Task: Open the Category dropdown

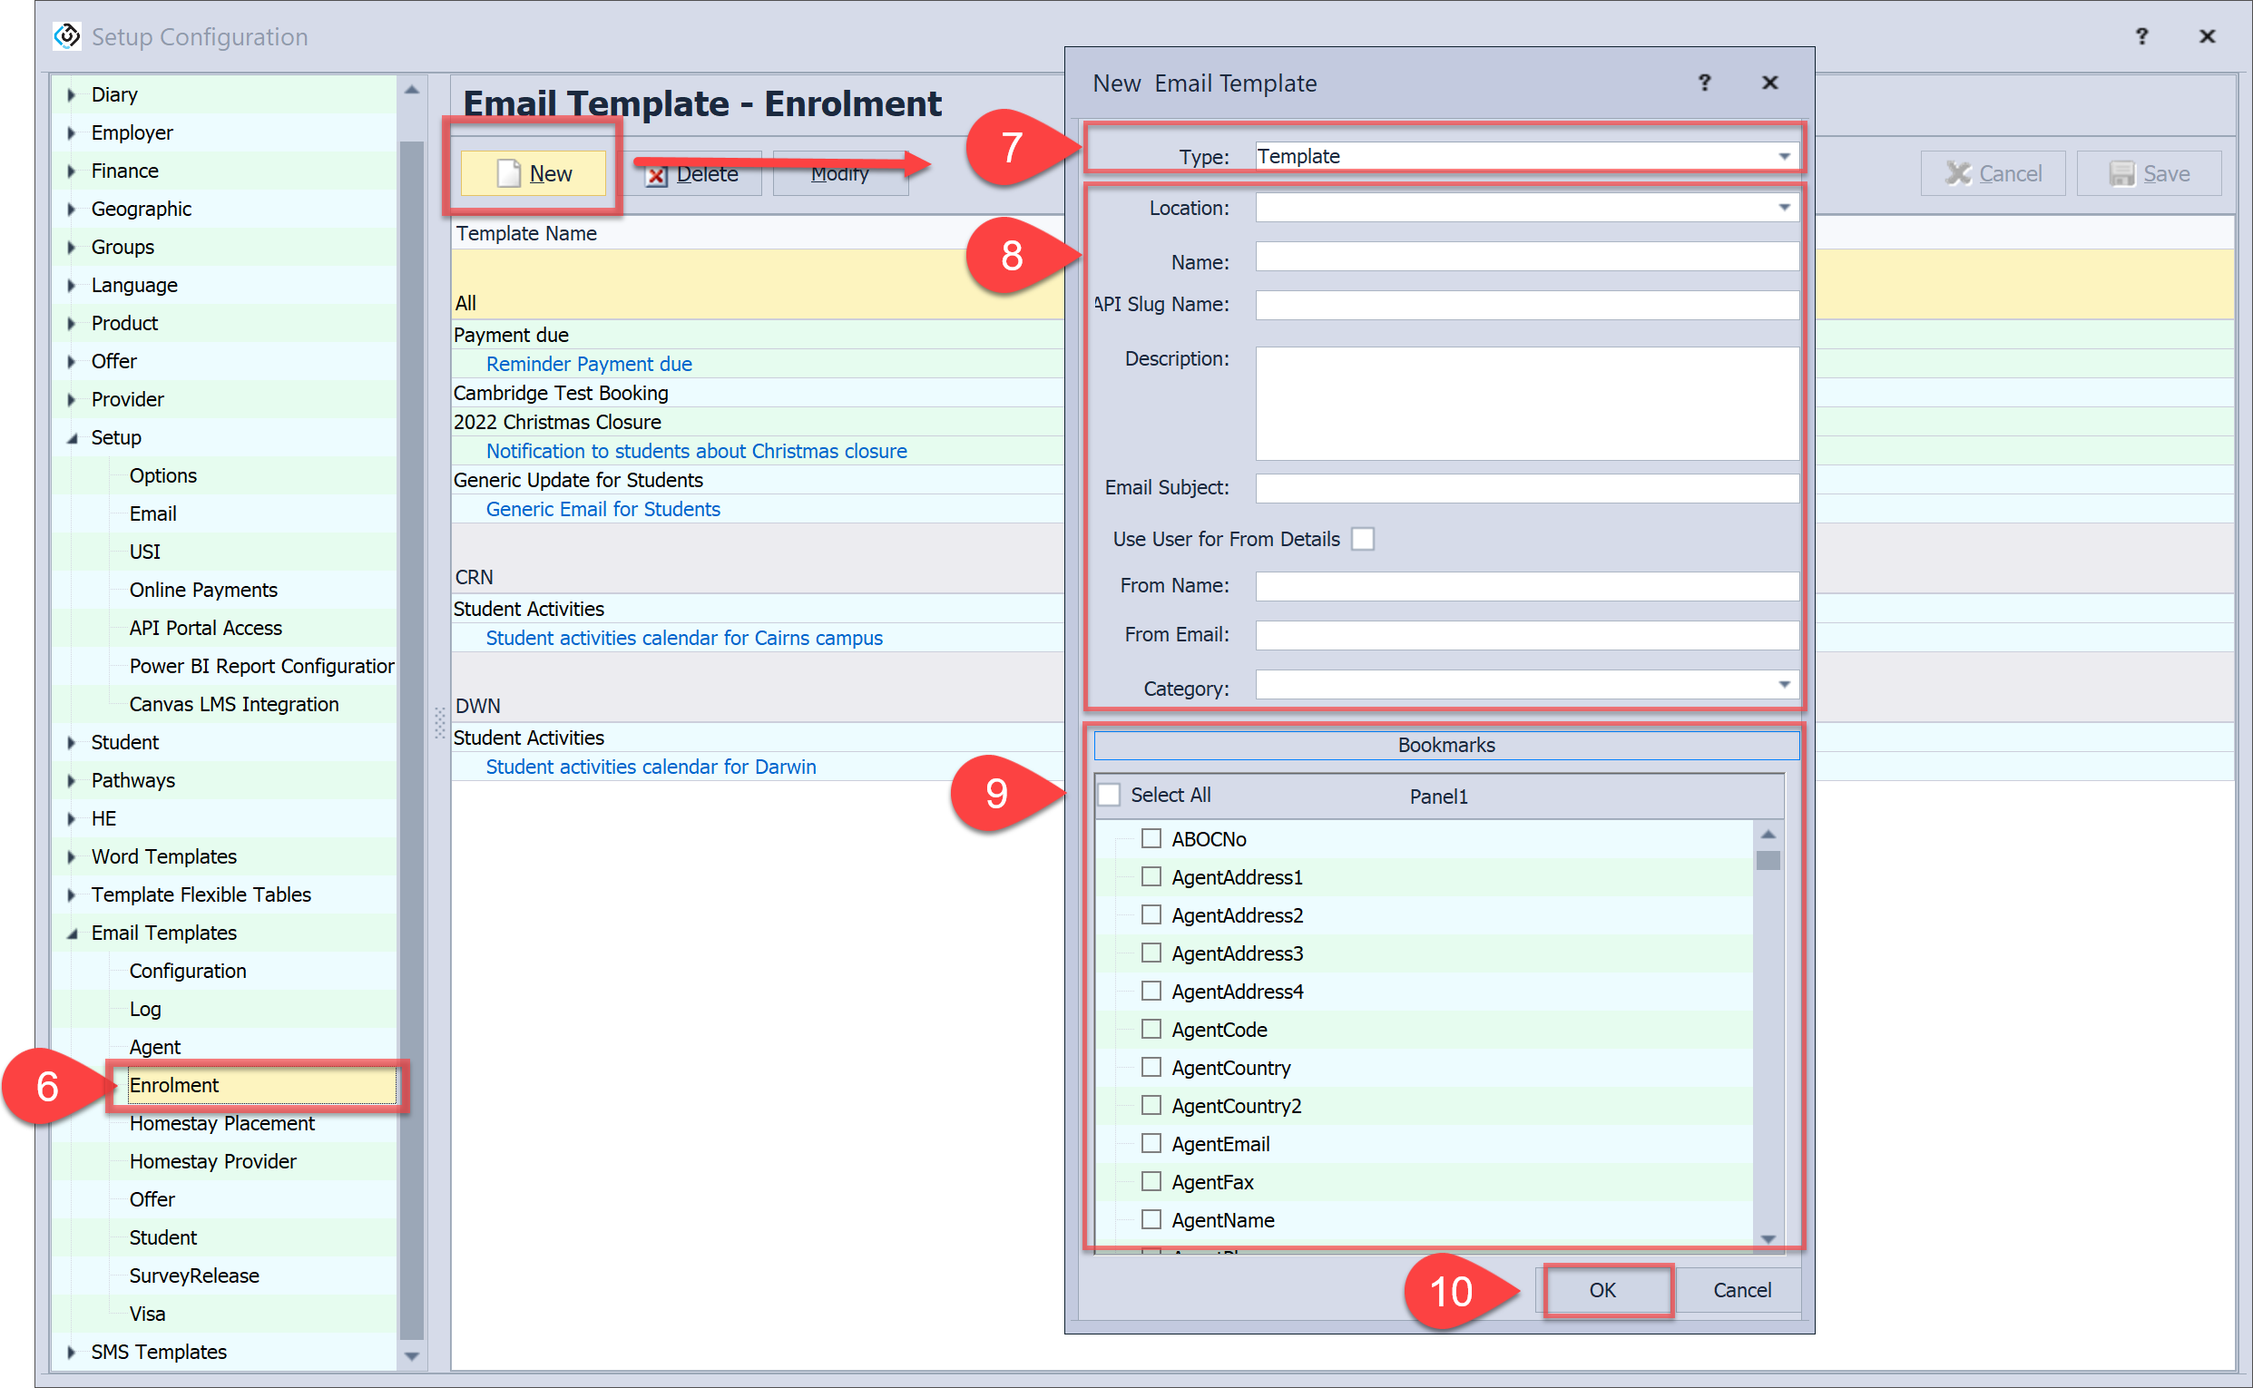Action: [x=1783, y=685]
